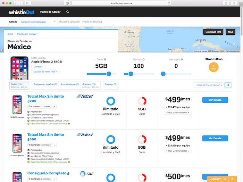Open Filtros y Herramientas under first plan
Screen dimensions: 243x182
(x=178, y=113)
